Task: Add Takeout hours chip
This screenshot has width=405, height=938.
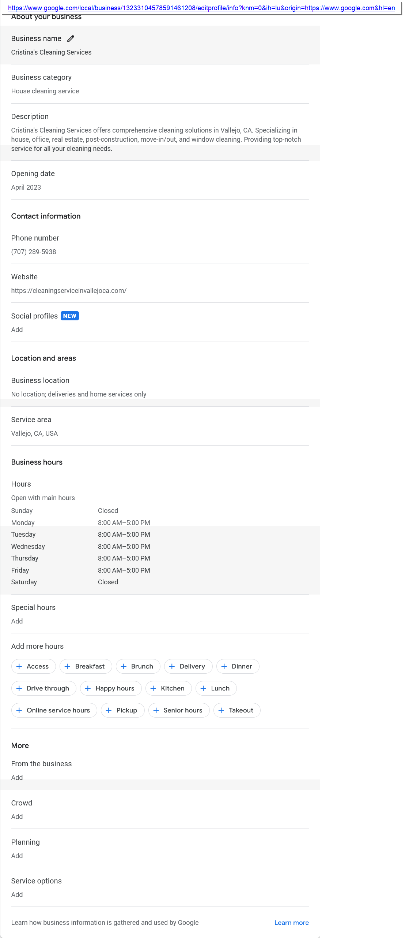Action: pyautogui.click(x=237, y=710)
